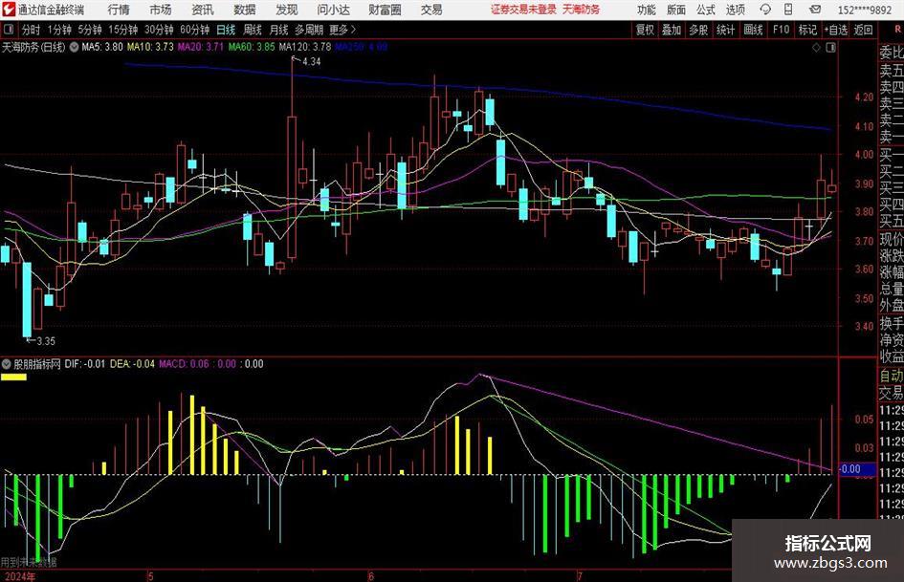Image resolution: width=904 pixels, height=582 pixels.
Task: Switch to 周线 weekly period
Action: 253,30
